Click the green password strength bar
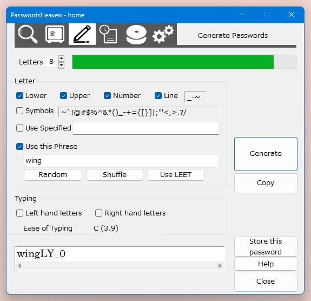This screenshot has width=311, height=301. (173, 62)
